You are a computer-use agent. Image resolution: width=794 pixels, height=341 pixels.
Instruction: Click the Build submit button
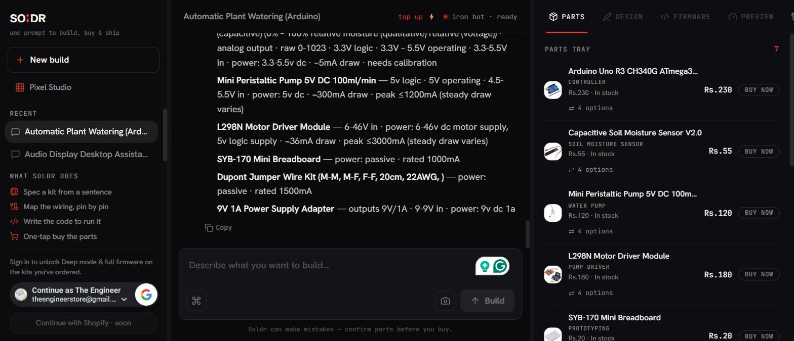tap(487, 301)
